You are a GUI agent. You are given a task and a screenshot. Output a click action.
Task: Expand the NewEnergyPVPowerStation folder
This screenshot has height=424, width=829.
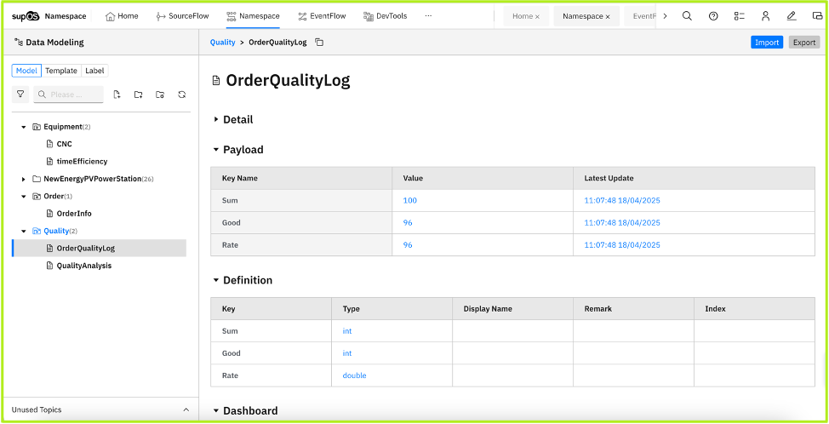tap(24, 180)
